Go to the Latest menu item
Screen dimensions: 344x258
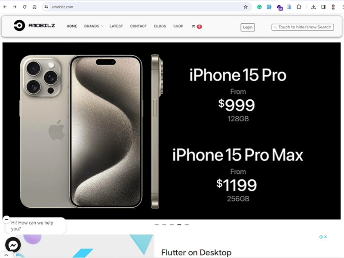(x=116, y=26)
